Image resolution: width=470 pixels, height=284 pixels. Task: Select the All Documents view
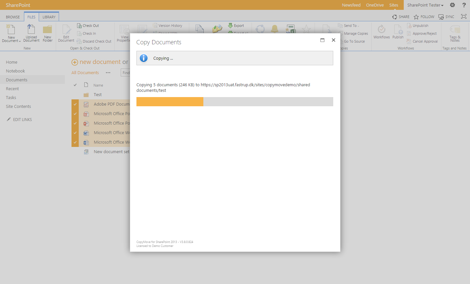click(85, 72)
